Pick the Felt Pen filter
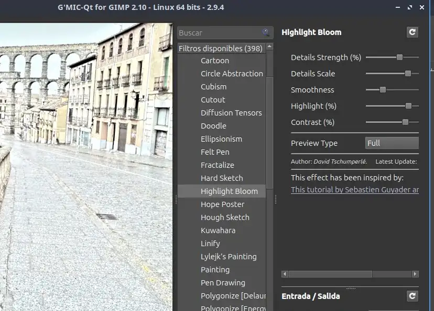Screen dimensions: 434x311 pos(215,152)
